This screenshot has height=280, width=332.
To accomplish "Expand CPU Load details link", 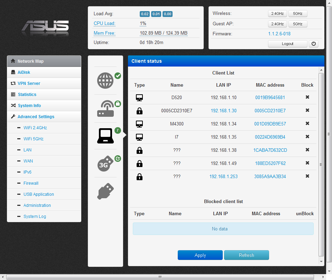I will click(x=104, y=24).
